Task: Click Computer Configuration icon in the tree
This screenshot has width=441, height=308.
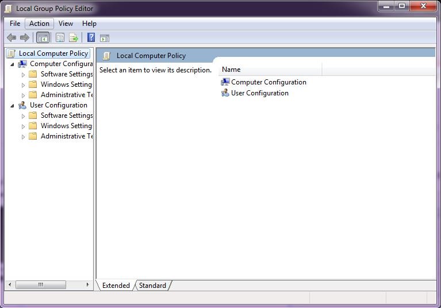Action: click(x=22, y=64)
